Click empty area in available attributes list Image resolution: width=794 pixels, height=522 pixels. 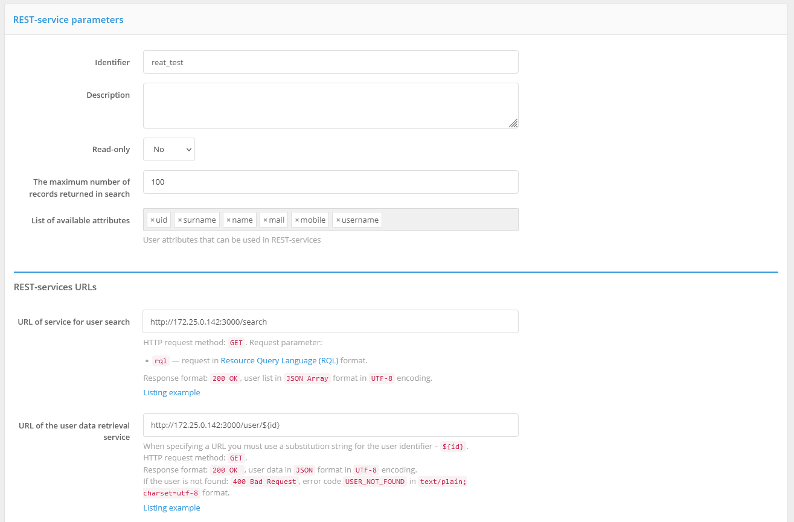[450, 220]
